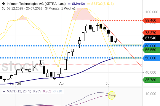Select the SSTOC(5, 5, 3) indicator label
The image size is (160, 106).
102,4
